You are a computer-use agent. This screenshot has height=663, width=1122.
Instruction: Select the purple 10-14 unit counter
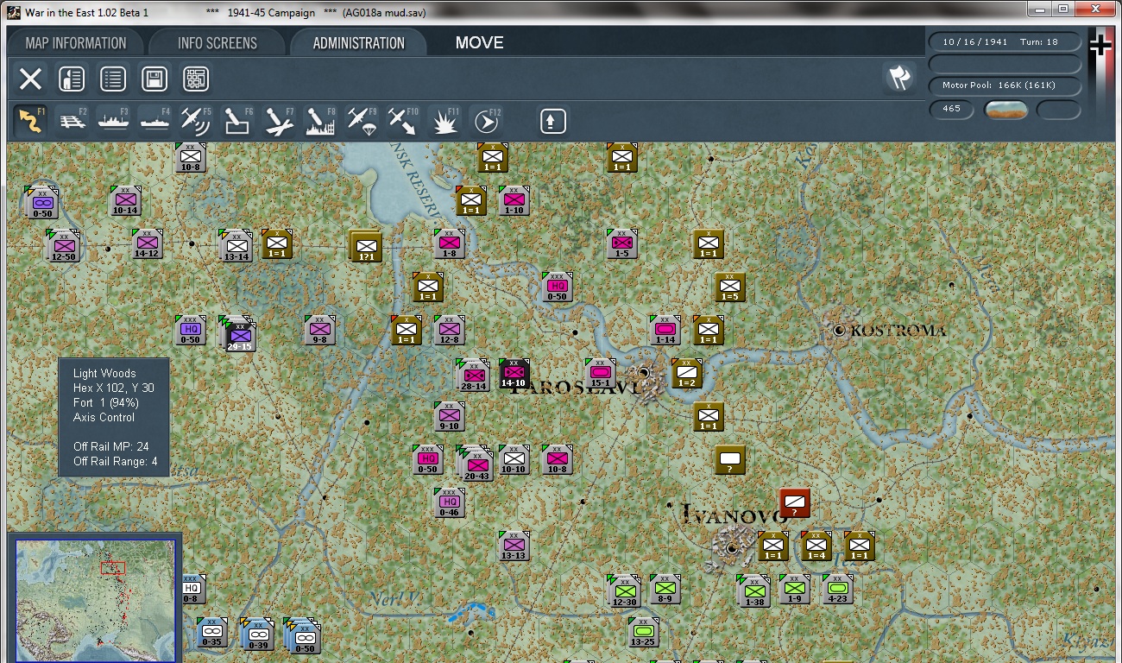[x=125, y=201]
